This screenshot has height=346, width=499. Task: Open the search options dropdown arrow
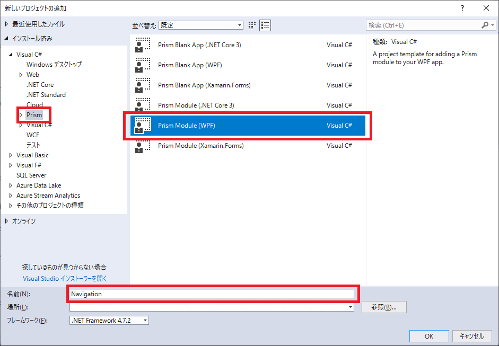point(493,25)
